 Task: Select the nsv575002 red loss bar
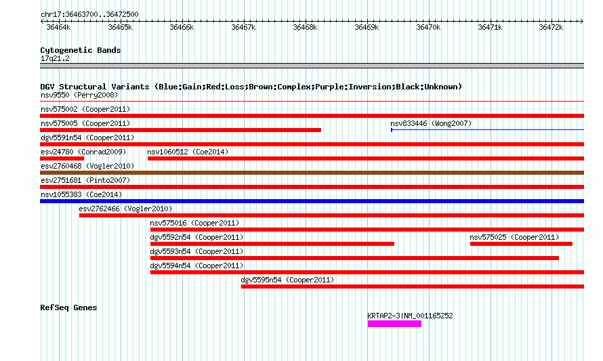click(x=312, y=116)
